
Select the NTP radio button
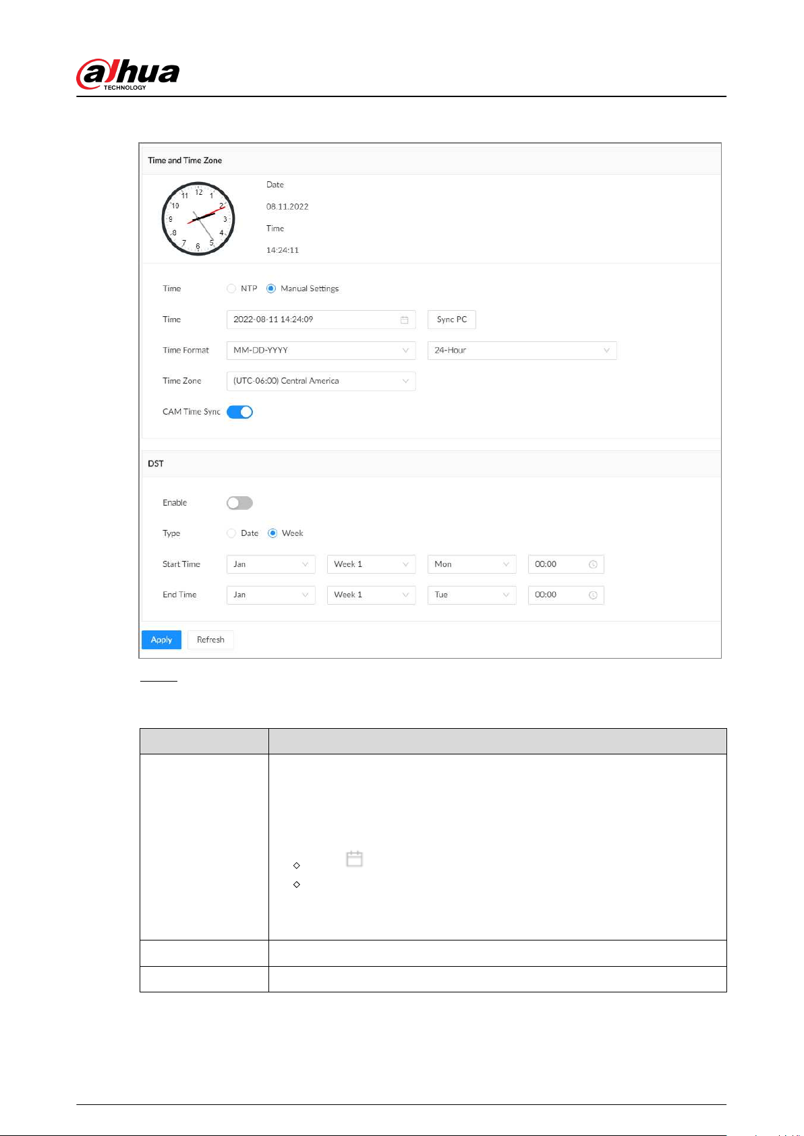click(x=231, y=289)
